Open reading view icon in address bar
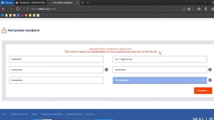Screen dimensions: 214x120 click(x=184, y=9)
